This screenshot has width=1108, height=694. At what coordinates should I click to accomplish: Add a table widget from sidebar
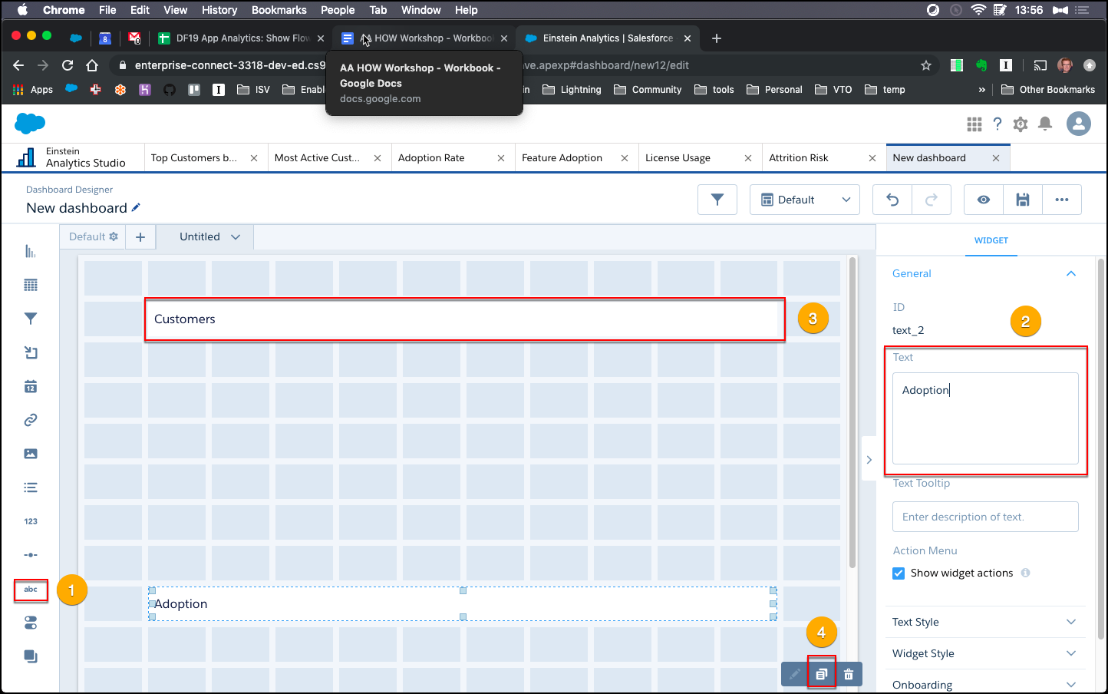click(x=31, y=286)
